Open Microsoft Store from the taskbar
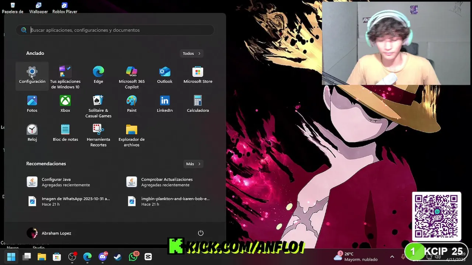 click(x=57, y=257)
